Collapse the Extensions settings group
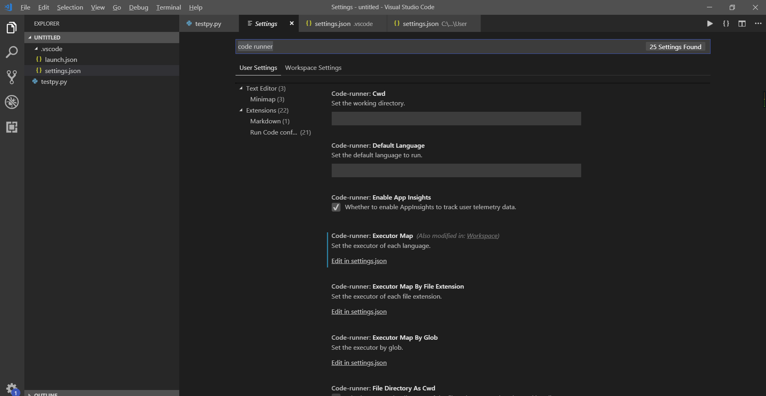The height and width of the screenshot is (396, 766). pyautogui.click(x=241, y=110)
